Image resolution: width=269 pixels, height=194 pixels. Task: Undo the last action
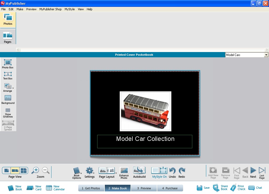coord(172,173)
